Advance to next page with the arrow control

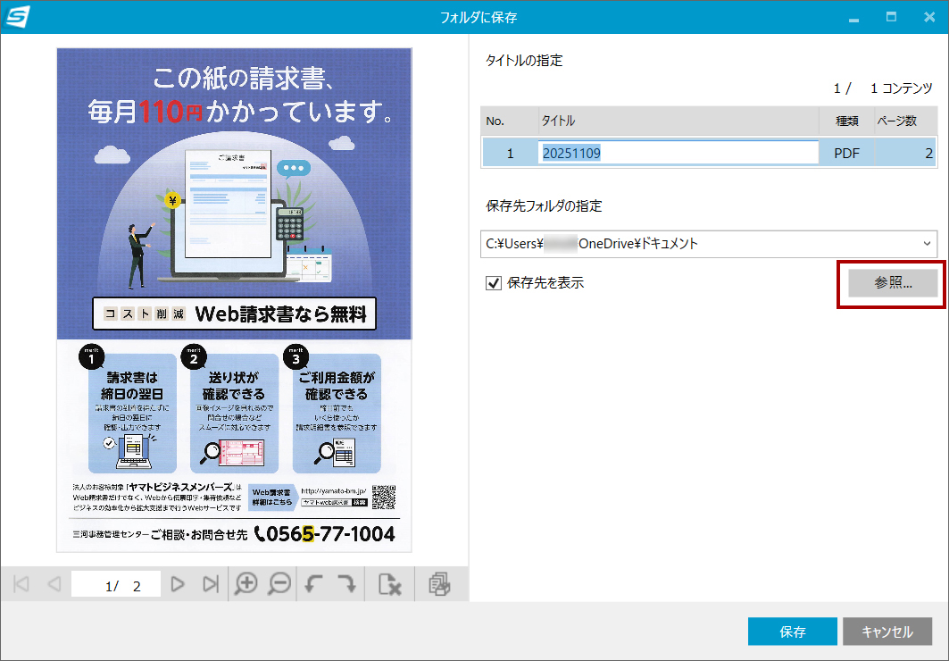(178, 583)
